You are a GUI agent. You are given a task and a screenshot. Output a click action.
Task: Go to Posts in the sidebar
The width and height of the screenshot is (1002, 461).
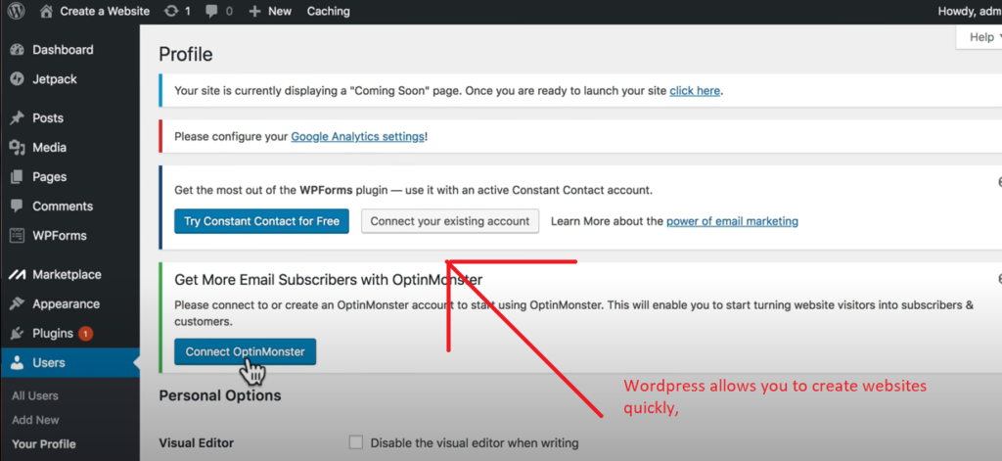(48, 117)
